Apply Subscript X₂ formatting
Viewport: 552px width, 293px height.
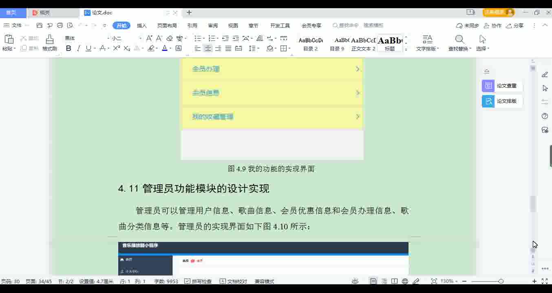click(127, 48)
